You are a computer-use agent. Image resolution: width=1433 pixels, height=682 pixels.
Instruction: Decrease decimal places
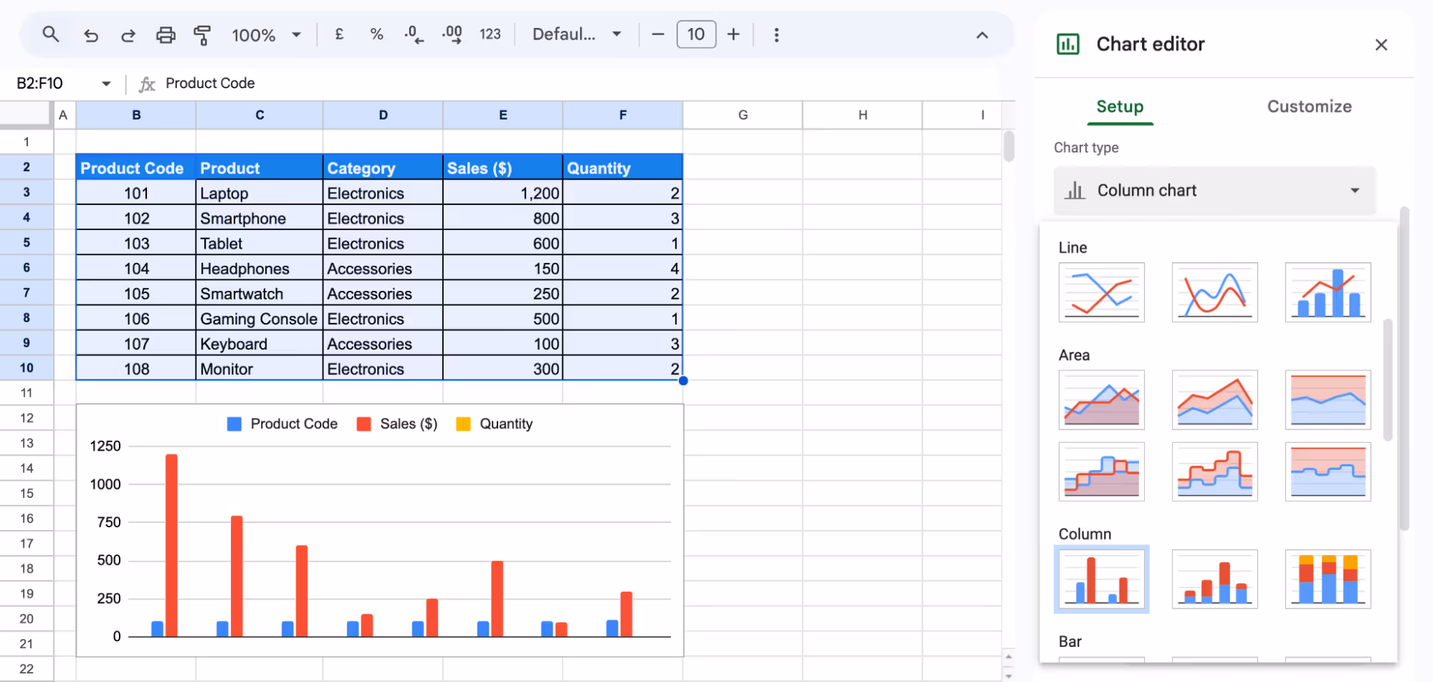click(413, 34)
